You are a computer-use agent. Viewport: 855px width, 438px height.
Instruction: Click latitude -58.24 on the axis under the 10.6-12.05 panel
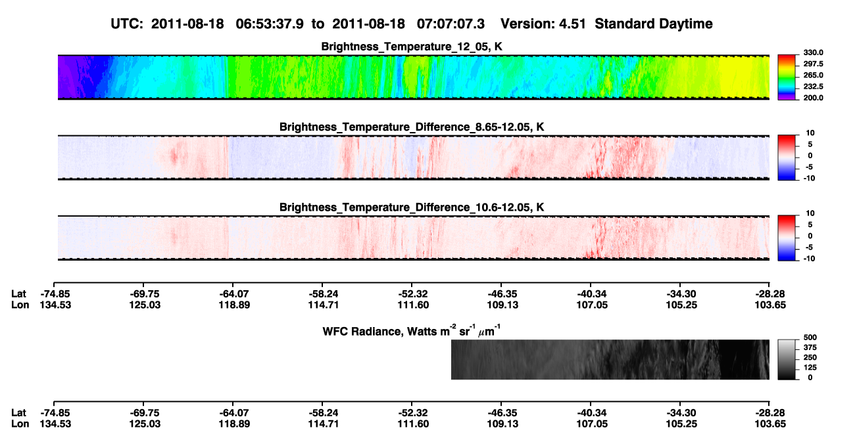(322, 294)
